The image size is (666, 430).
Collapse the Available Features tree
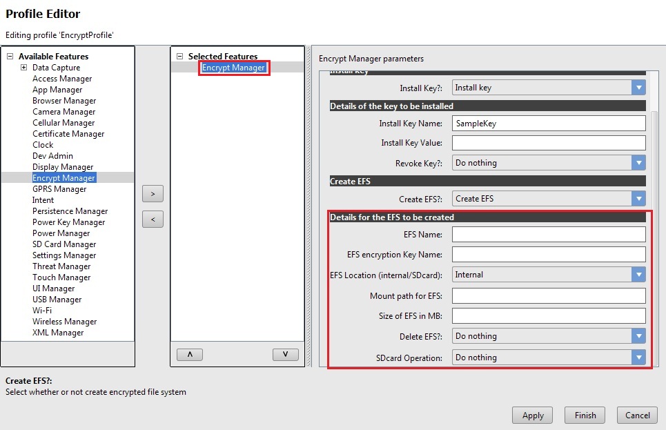[10, 57]
